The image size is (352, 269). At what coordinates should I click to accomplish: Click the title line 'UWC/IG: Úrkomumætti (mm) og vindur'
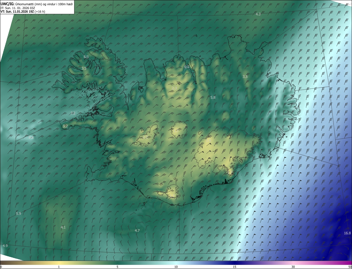point(37,4)
